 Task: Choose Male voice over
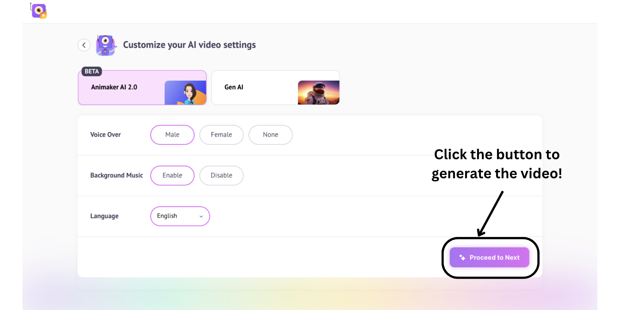[172, 135]
